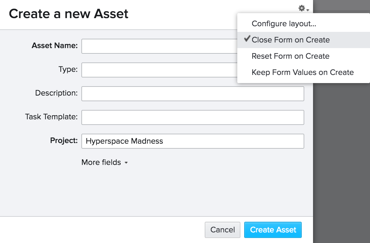This screenshot has height=243, width=370.
Task: Click the bold Project label
Action: pyautogui.click(x=64, y=141)
